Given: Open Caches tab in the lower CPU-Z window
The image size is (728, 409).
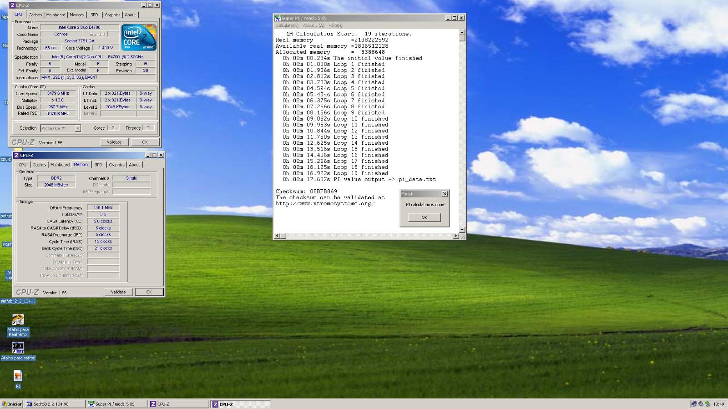Looking at the screenshot, I should pyautogui.click(x=39, y=165).
